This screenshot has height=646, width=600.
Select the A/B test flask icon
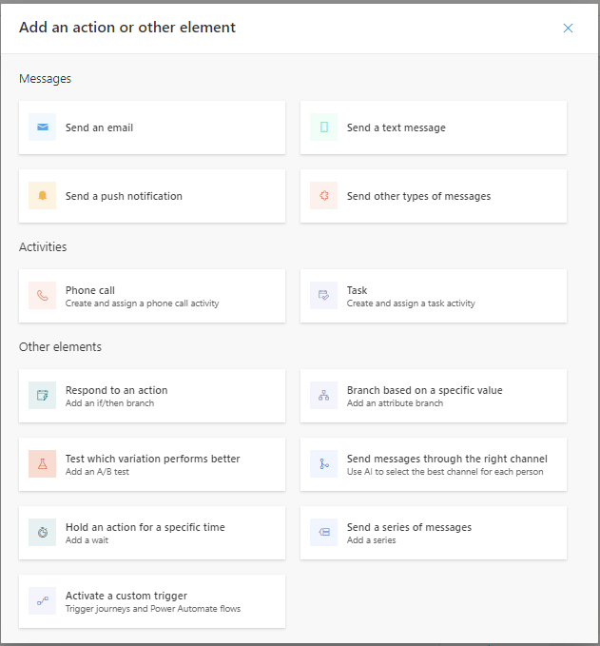coord(42,464)
